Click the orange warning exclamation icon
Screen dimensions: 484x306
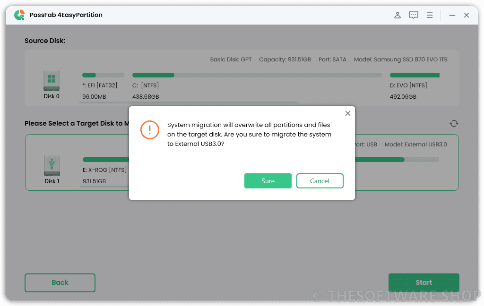point(150,130)
